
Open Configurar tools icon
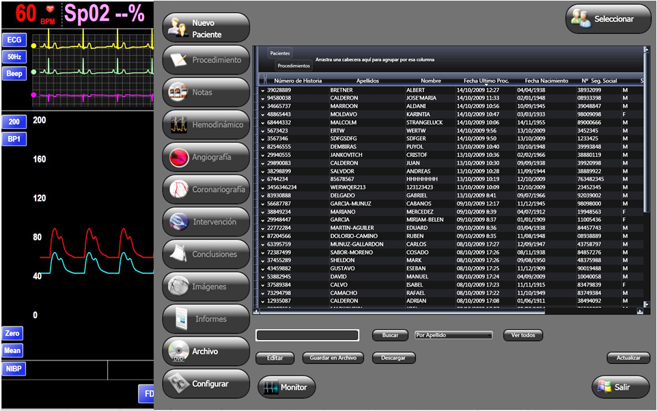pos(178,384)
